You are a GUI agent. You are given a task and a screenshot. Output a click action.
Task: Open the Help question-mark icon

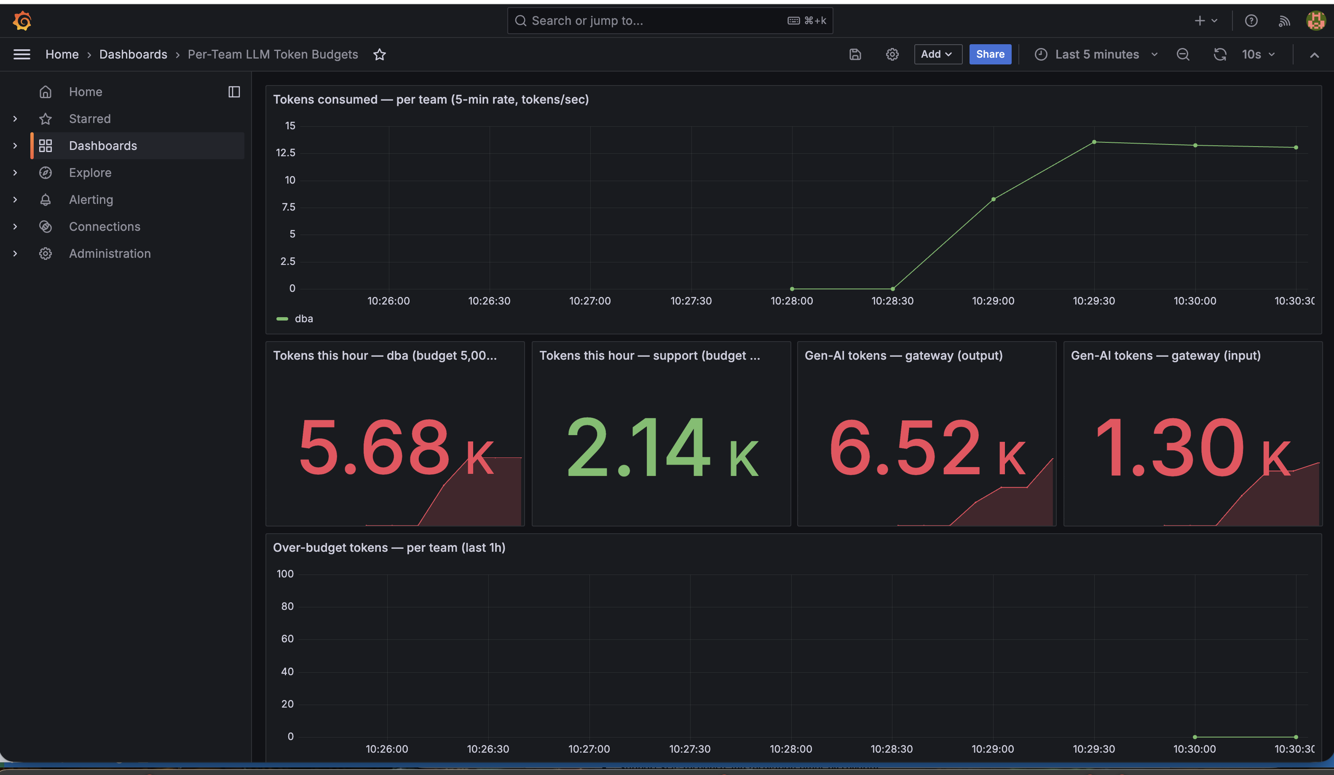[x=1251, y=21]
